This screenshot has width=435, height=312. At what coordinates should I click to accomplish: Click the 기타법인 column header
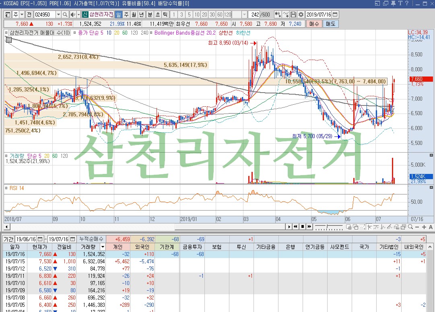tap(389, 247)
